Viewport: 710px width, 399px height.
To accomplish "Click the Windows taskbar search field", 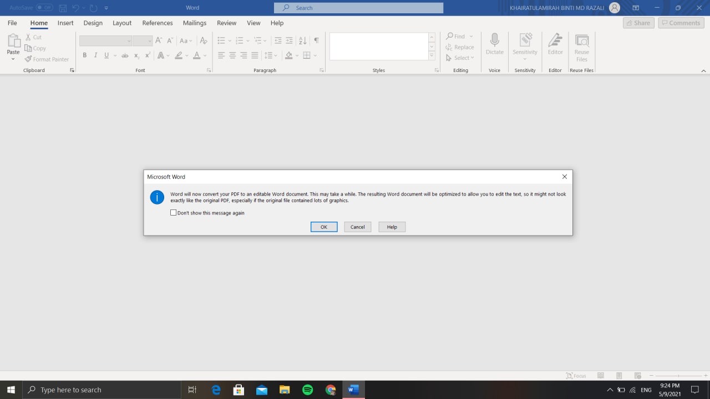I will [x=102, y=390].
